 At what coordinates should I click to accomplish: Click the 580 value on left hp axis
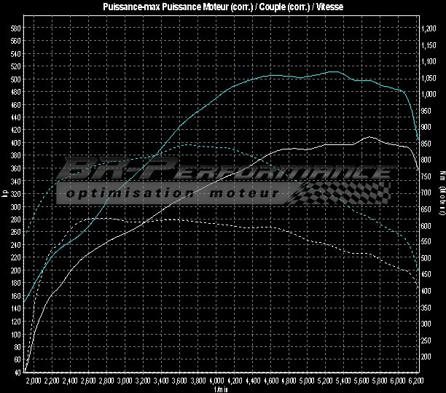point(16,28)
